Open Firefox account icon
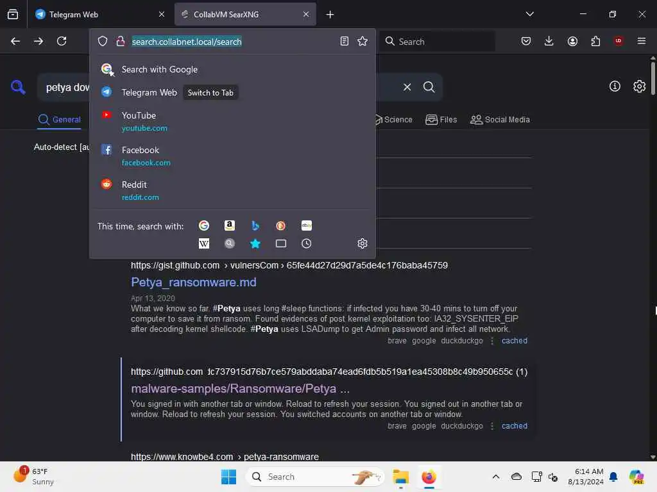This screenshot has width=657, height=492. (x=572, y=41)
